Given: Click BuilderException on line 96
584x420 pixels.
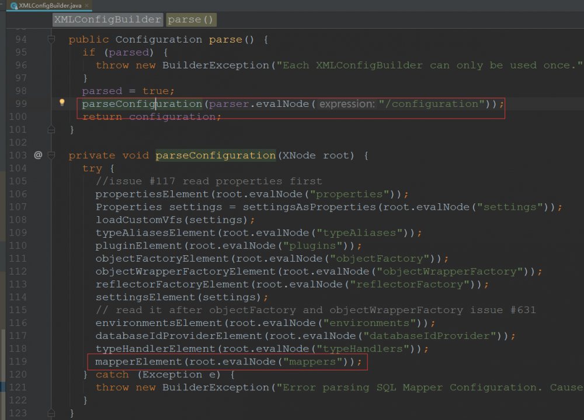Looking at the screenshot, I should (215, 65).
